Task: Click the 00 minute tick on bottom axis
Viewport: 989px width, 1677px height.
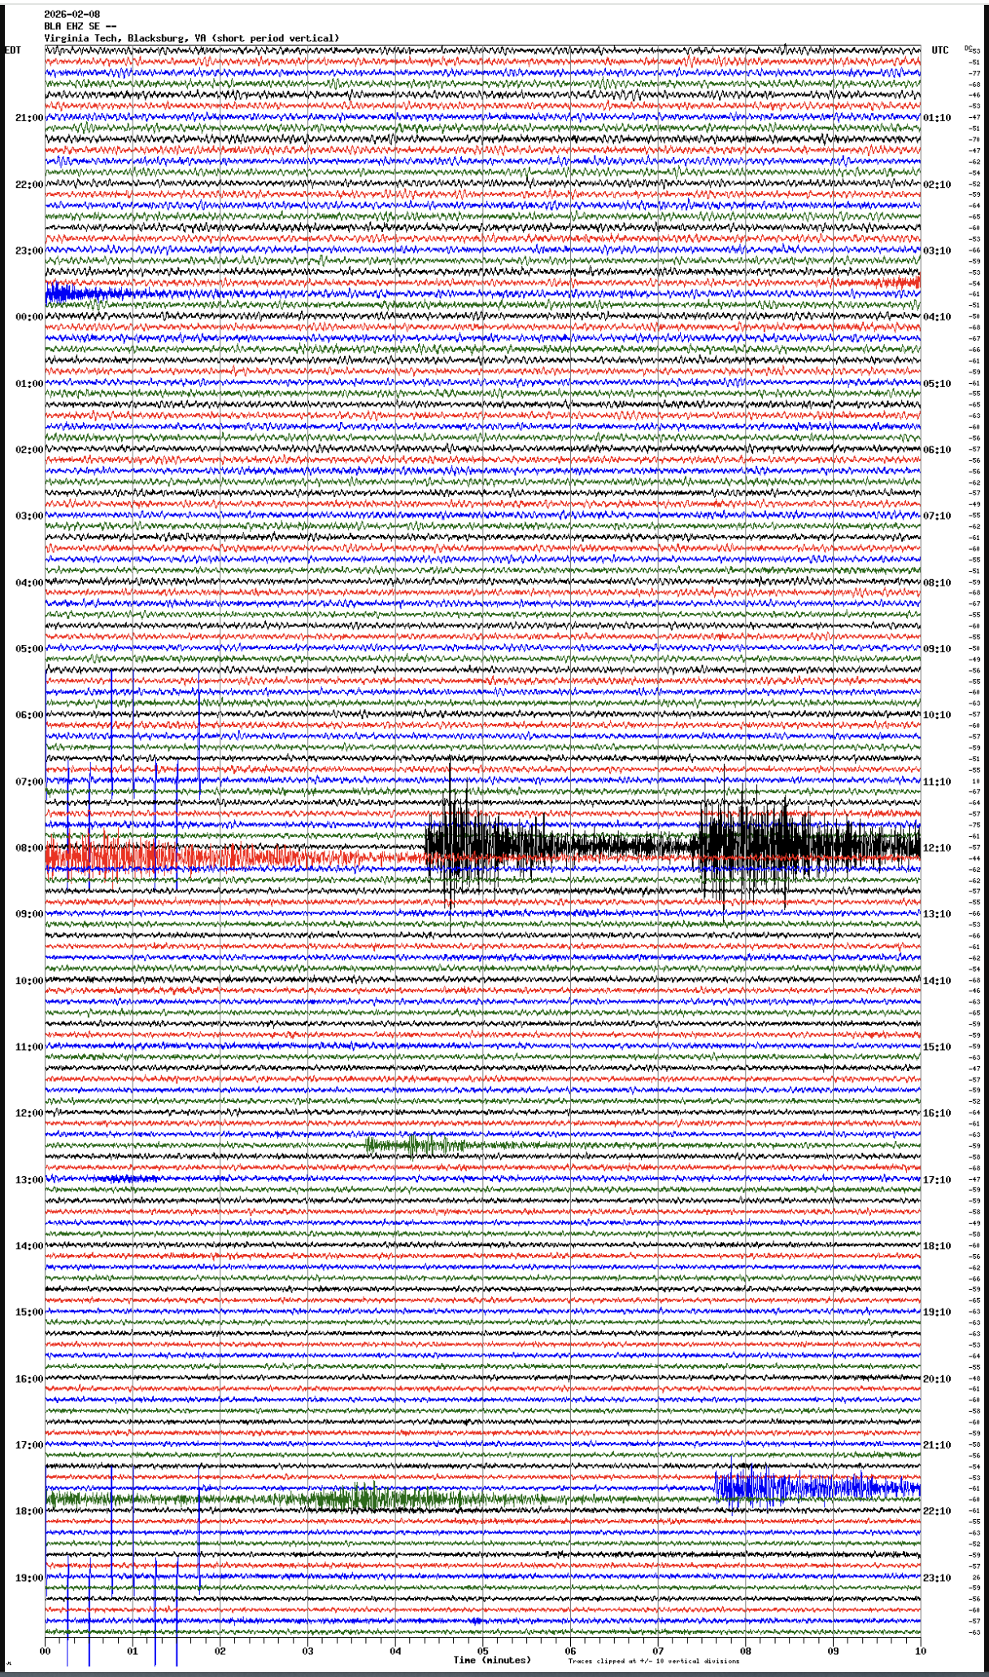Action: coord(46,1652)
